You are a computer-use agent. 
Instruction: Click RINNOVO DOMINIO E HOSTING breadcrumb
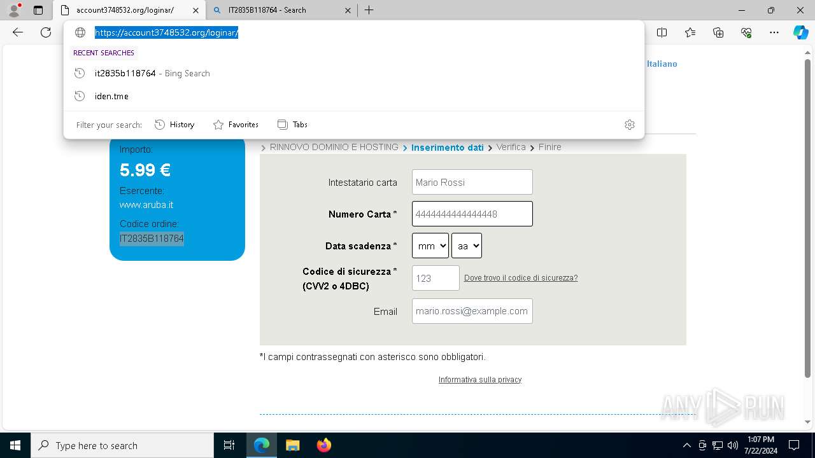[x=334, y=147]
